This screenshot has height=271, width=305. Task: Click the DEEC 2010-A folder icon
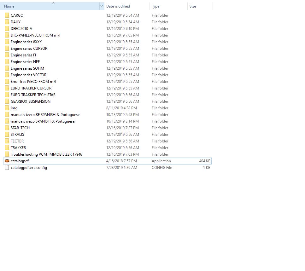pos(7,28)
